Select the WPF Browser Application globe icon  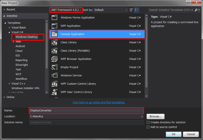54,59
